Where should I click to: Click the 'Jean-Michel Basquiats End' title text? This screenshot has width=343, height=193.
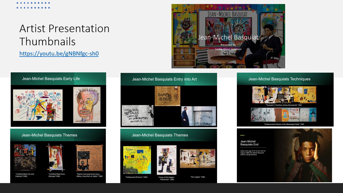[x=248, y=143]
